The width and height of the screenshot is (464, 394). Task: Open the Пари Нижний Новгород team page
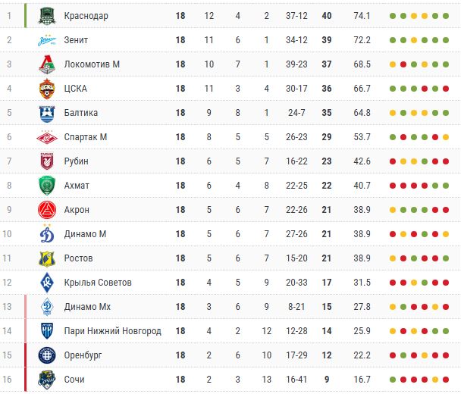pos(112,331)
